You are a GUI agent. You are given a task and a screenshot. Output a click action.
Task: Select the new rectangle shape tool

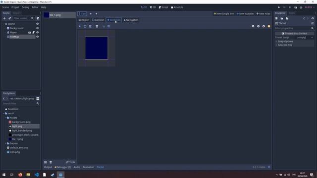[x=85, y=26]
